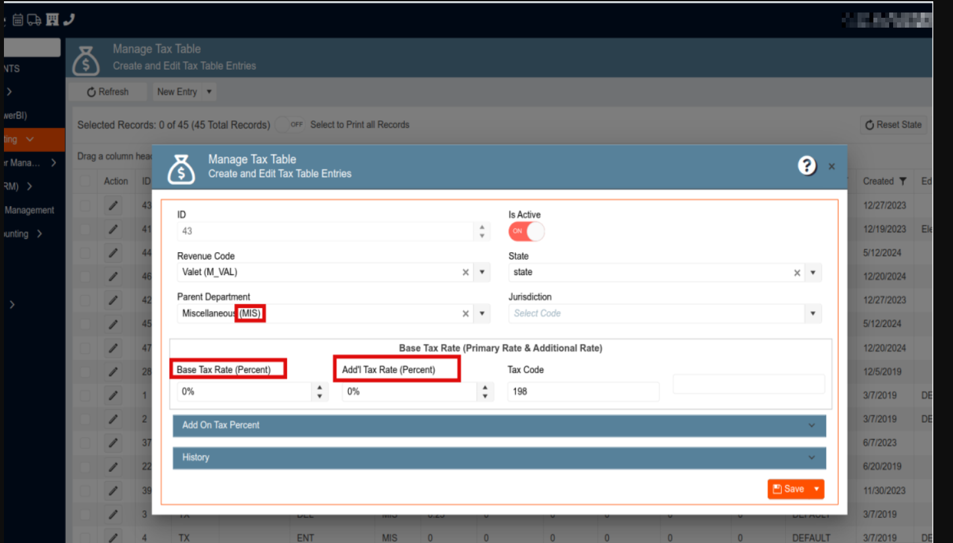The width and height of the screenshot is (953, 543).
Task: Click the phone icon in top bar
Action: [68, 20]
